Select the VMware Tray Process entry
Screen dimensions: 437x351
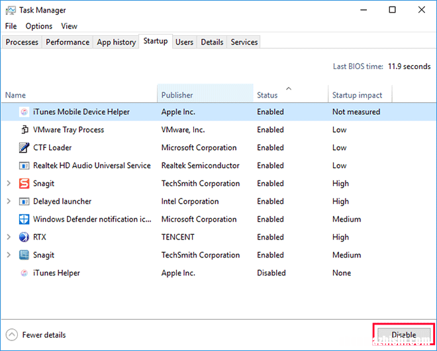point(68,130)
